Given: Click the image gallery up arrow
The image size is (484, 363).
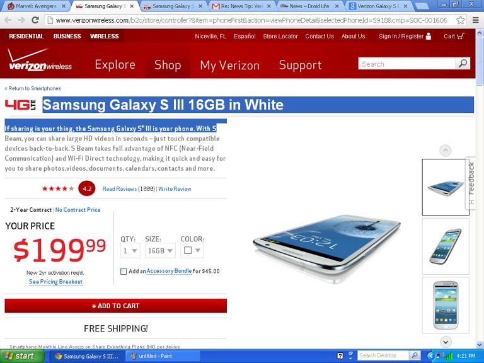Looking at the screenshot, I should click(x=445, y=151).
